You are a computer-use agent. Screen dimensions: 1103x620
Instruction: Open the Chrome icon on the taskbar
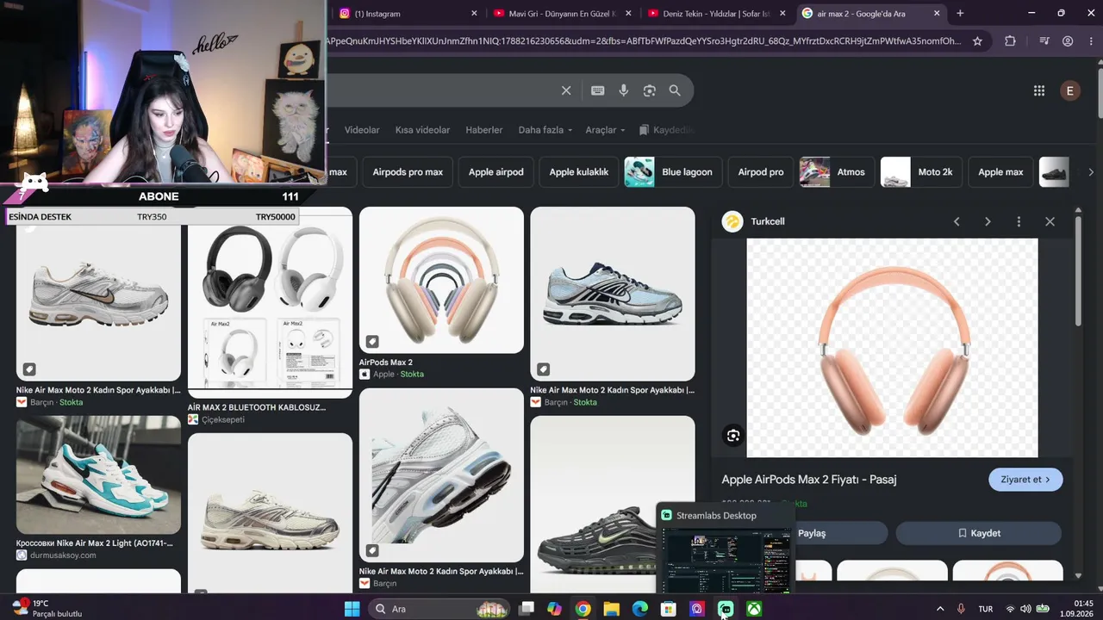tap(583, 609)
